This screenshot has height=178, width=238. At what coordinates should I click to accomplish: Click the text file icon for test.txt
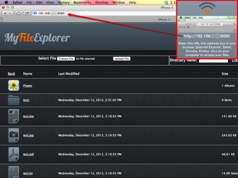click(13, 172)
